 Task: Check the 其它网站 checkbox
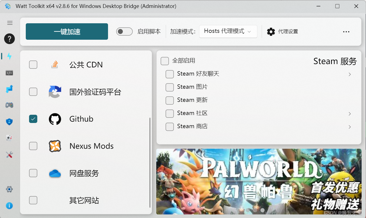[33, 200]
